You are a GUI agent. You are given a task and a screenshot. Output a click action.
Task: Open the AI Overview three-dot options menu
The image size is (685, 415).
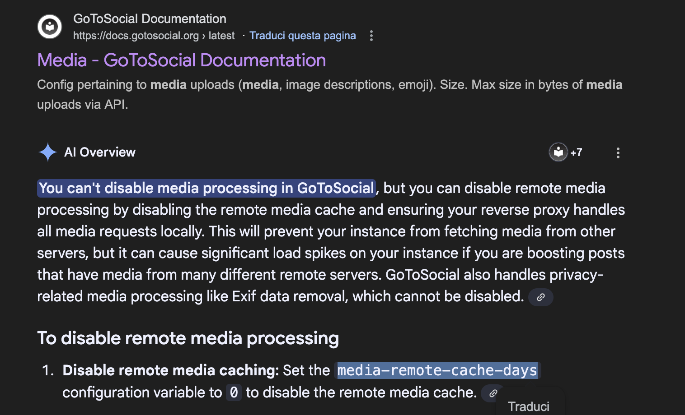[x=618, y=153]
